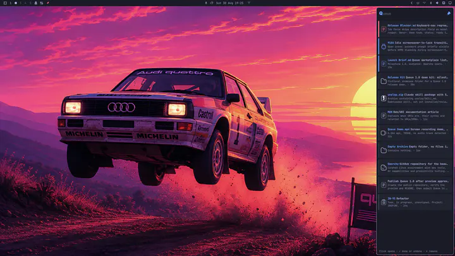This screenshot has width=455, height=256.
Task: Click the repository icon of the Omarchy entry
Action: (x=384, y=168)
